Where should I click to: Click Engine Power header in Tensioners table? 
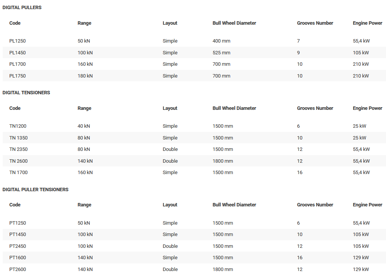pyautogui.click(x=367, y=108)
